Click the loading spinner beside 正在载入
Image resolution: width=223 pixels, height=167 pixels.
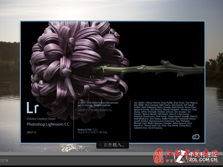point(100,145)
